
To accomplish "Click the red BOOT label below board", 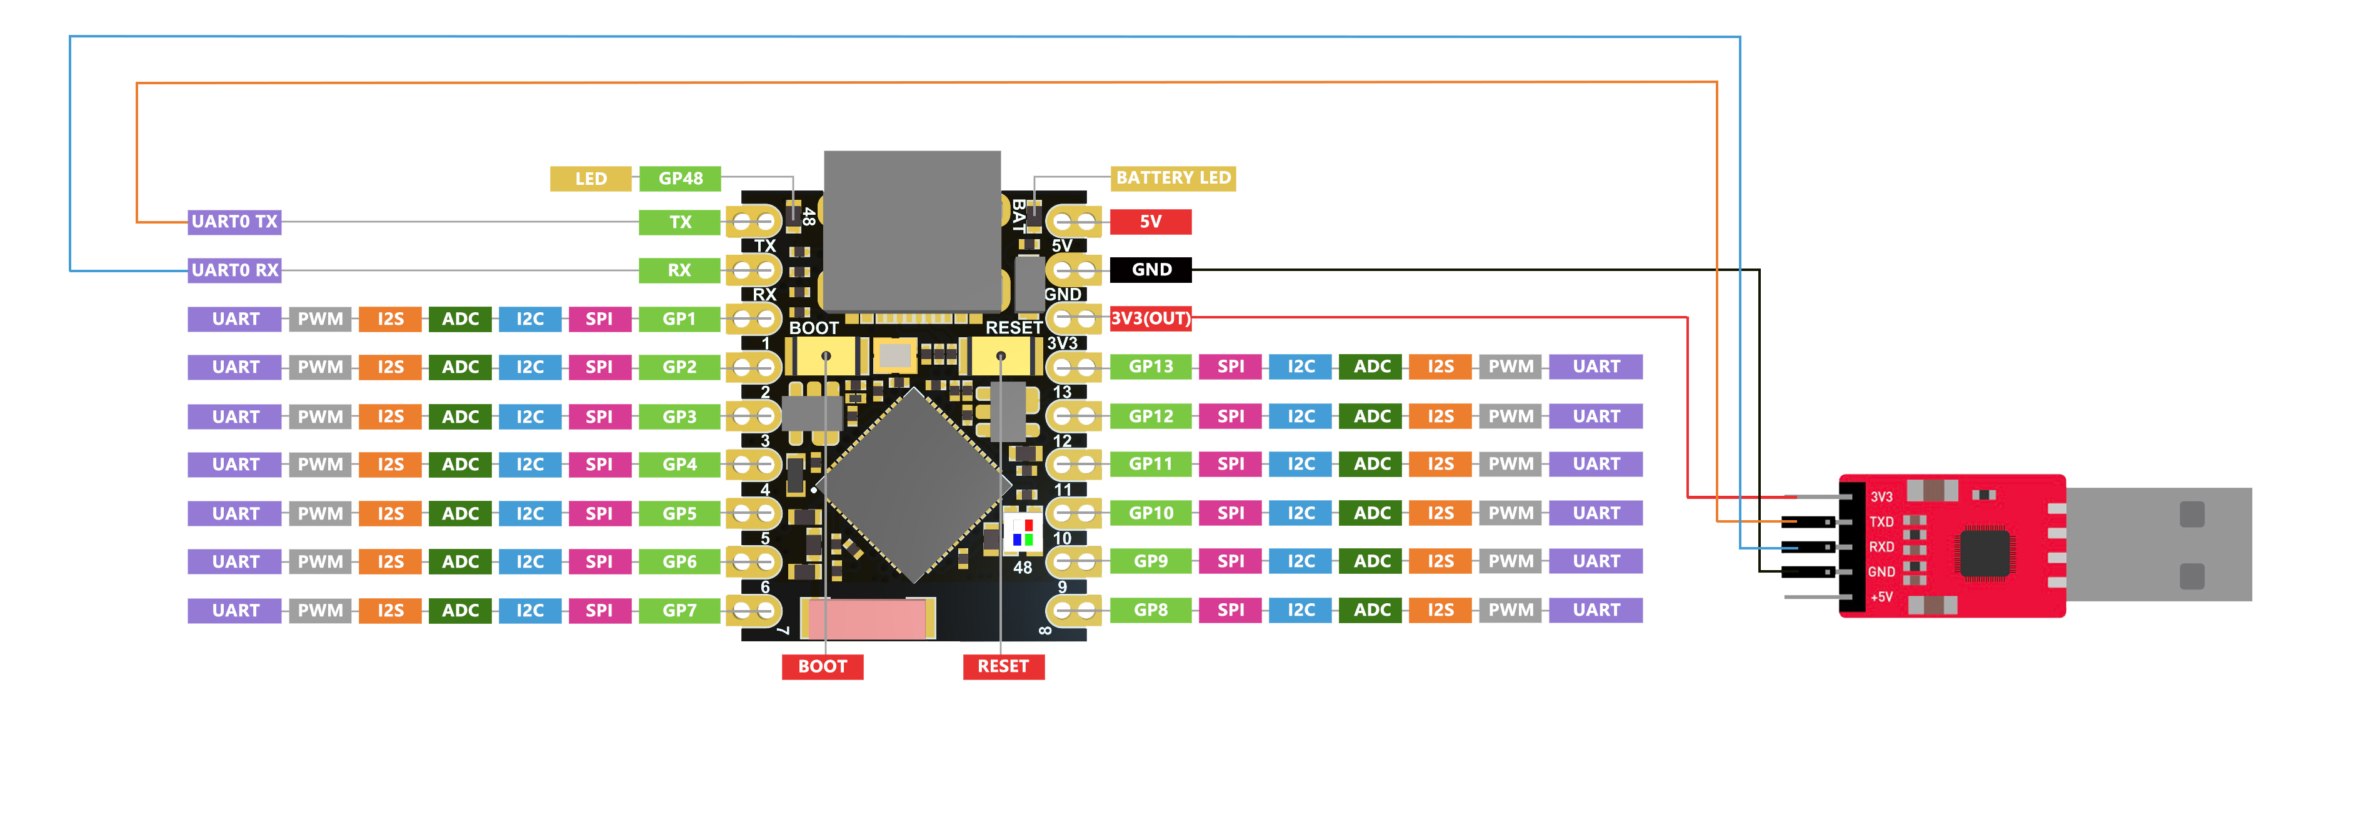I will pyautogui.click(x=821, y=666).
